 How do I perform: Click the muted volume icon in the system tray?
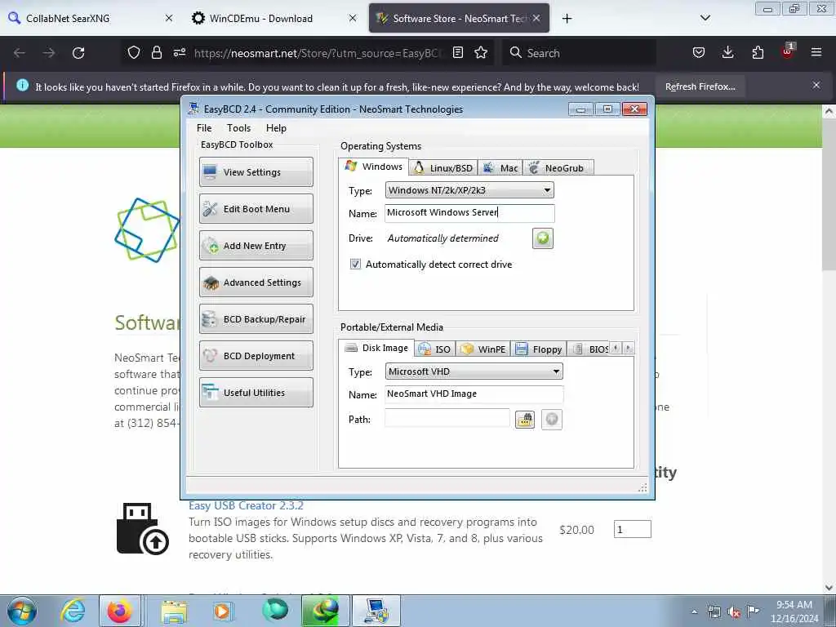734,612
